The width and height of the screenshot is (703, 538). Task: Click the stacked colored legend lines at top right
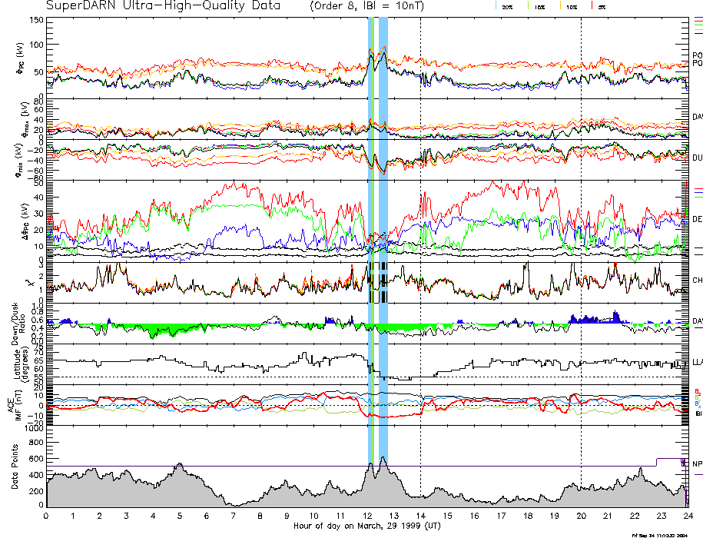pos(698,25)
